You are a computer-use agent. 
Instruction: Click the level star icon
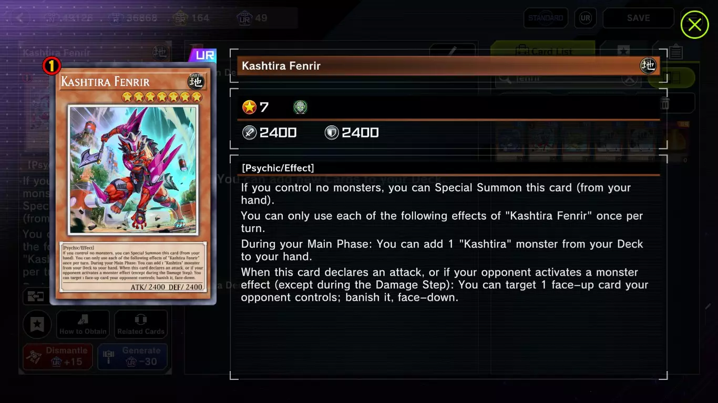pos(249,108)
